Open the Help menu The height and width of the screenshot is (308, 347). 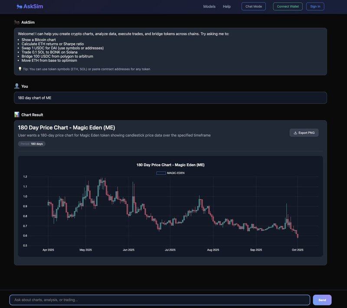pos(227,6)
